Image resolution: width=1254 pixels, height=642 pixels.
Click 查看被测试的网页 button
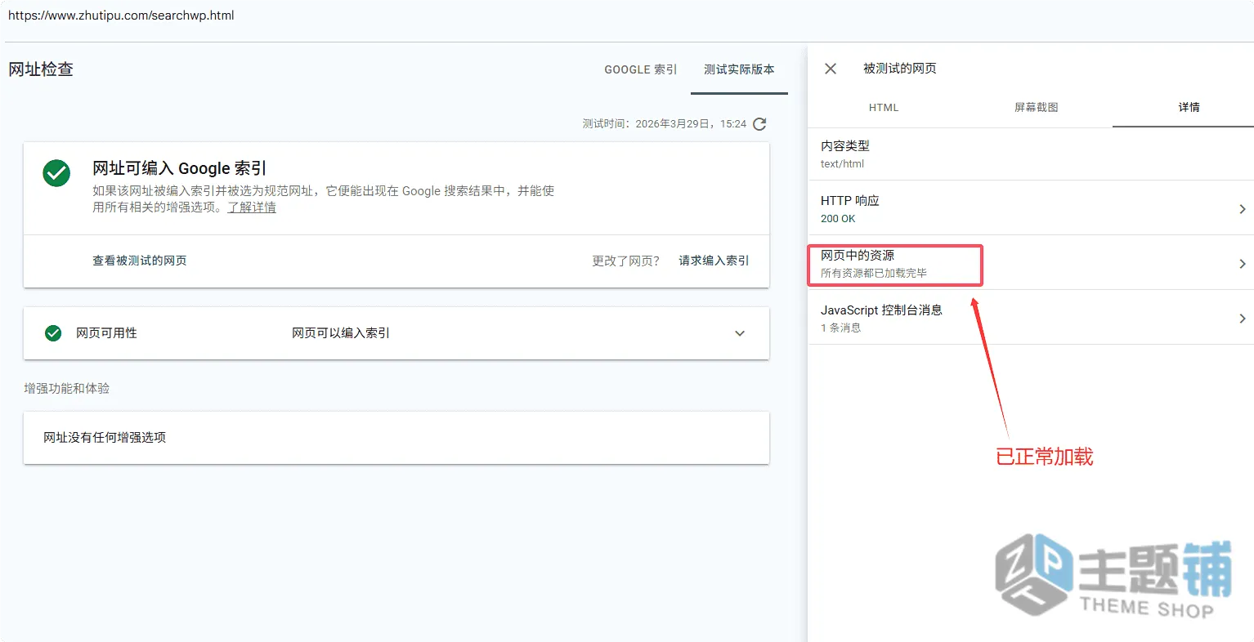pos(140,261)
